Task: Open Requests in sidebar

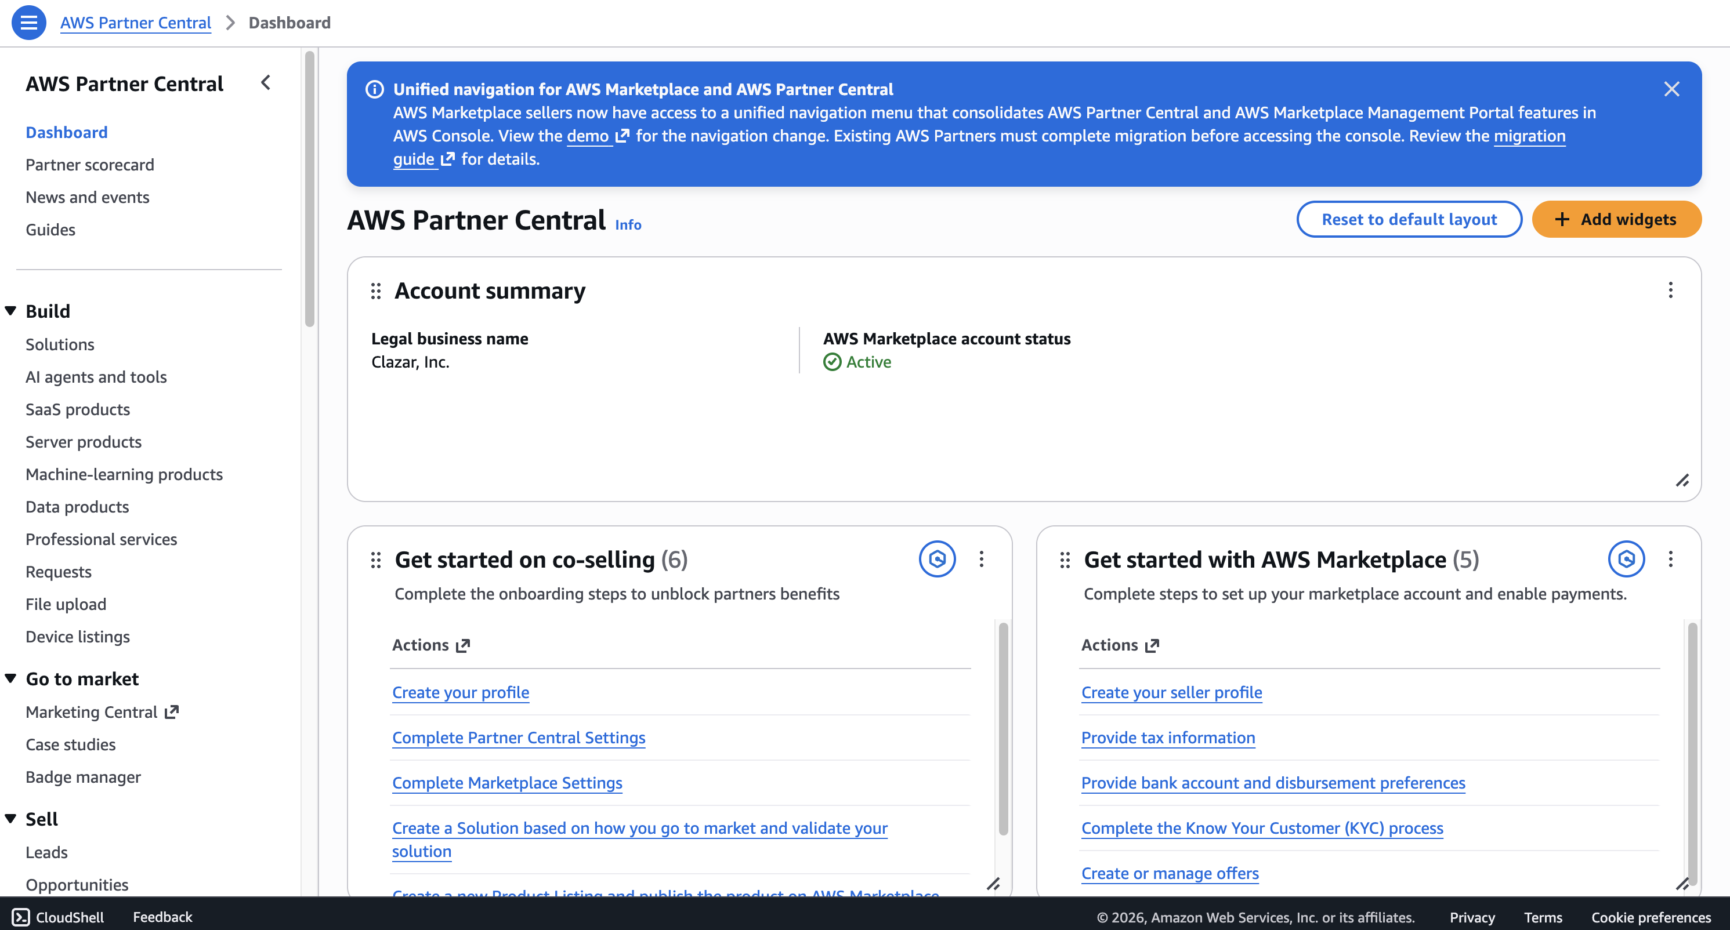Action: (59, 572)
